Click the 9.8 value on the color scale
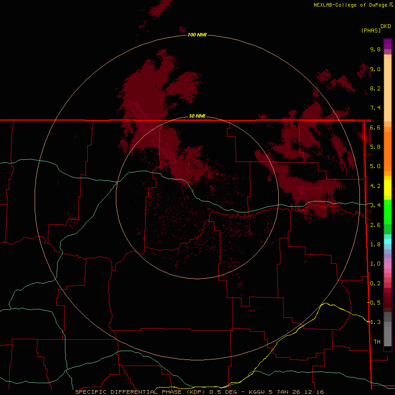The height and width of the screenshot is (395, 395). pos(375,49)
